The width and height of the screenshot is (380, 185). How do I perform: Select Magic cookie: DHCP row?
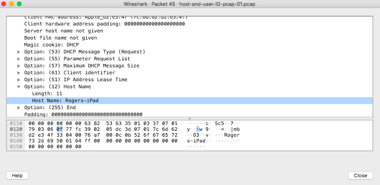tap(190, 45)
